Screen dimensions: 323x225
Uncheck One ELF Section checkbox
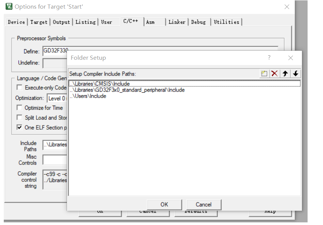(19, 127)
